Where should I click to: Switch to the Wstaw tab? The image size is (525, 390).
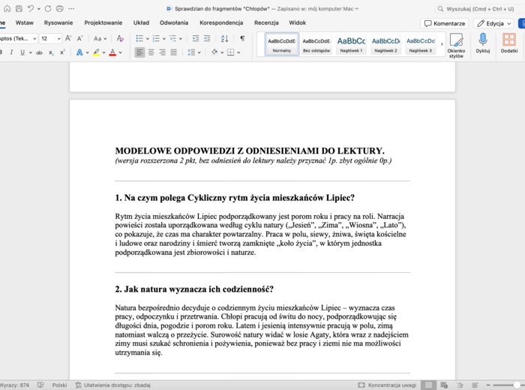25,23
